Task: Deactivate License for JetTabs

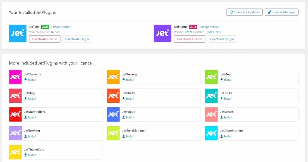Action: [45, 39]
